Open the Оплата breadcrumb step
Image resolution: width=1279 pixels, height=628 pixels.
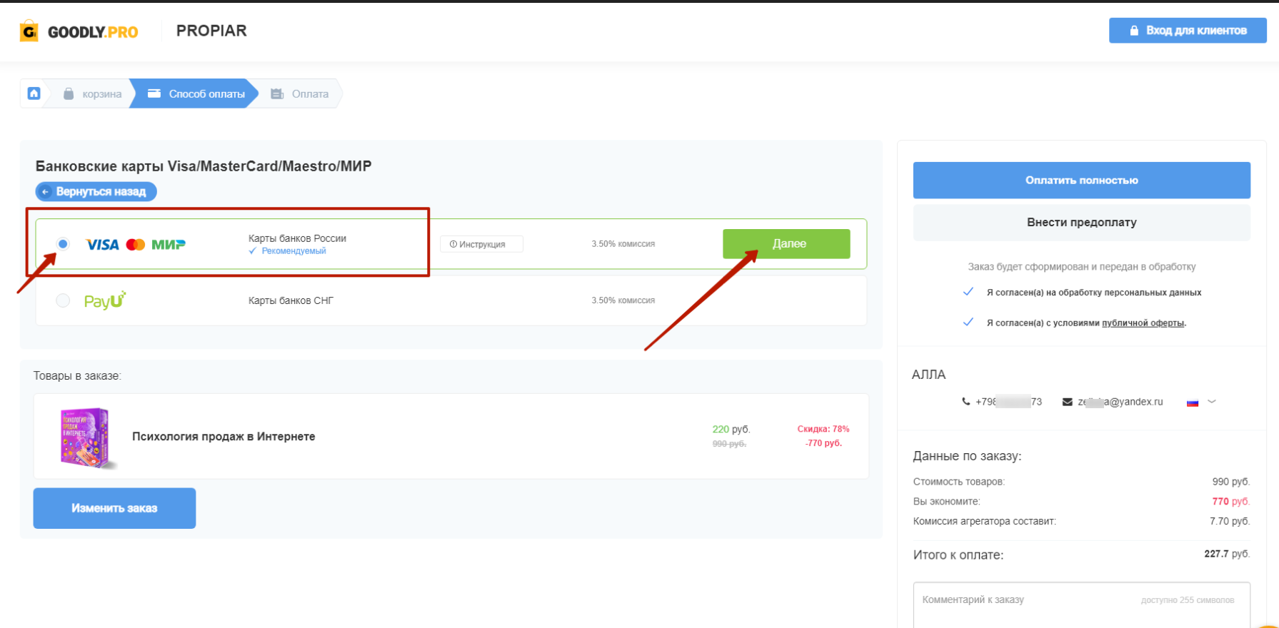click(x=300, y=94)
